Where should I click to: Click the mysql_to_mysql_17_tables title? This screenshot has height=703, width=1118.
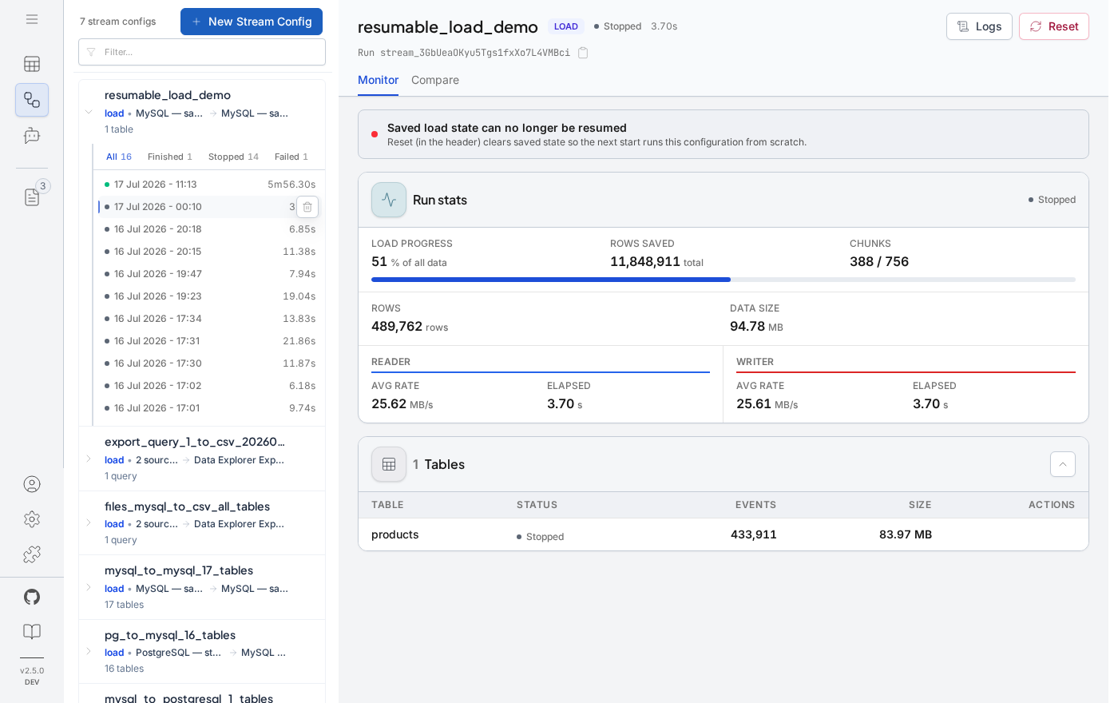(179, 570)
